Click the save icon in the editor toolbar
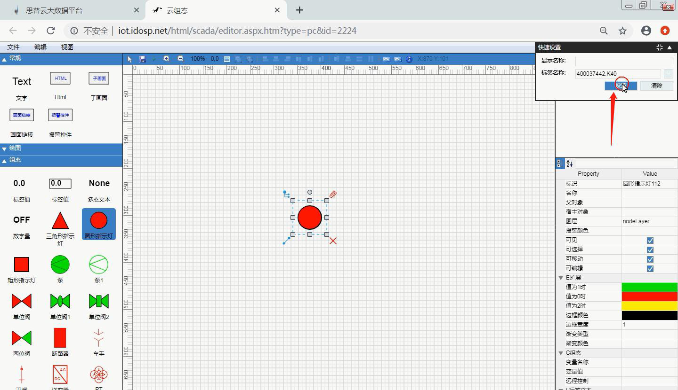 [x=143, y=59]
